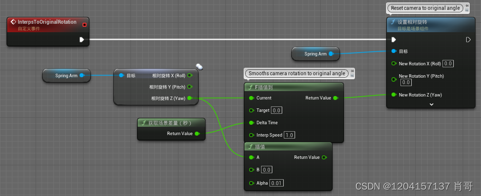Click the New Rotation X (Roll) pin
Viewport: 481px width, 196px height.
394,63
